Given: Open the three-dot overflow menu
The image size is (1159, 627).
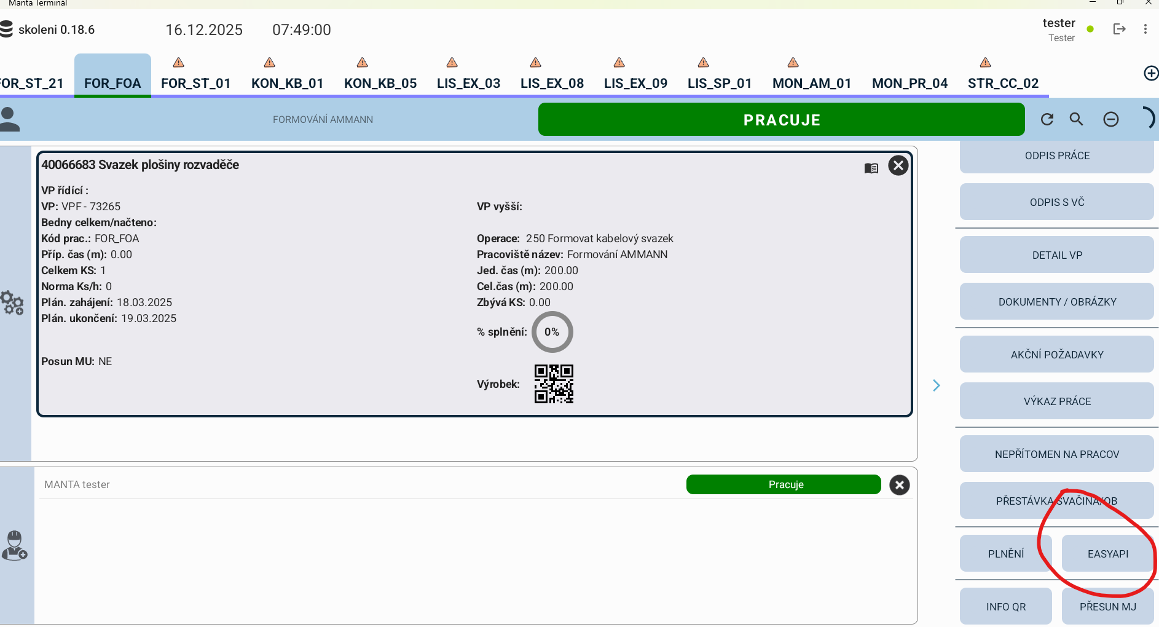Looking at the screenshot, I should (1145, 29).
